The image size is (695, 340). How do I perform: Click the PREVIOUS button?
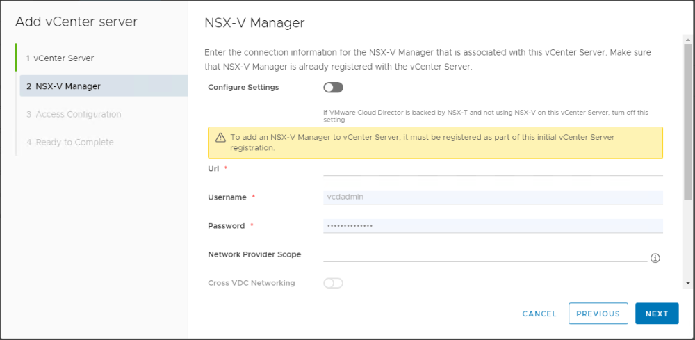click(598, 314)
